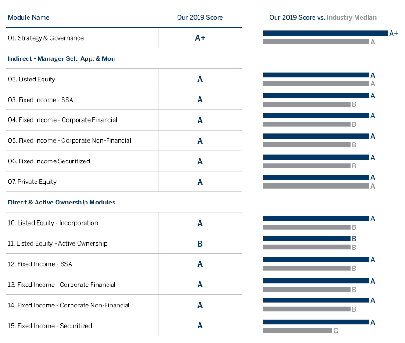Click the Our 2019 Score column header
Viewport: 405px width, 343px height.
click(200, 18)
